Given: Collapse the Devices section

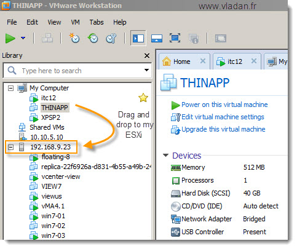Looking at the screenshot, I should (x=165, y=155).
